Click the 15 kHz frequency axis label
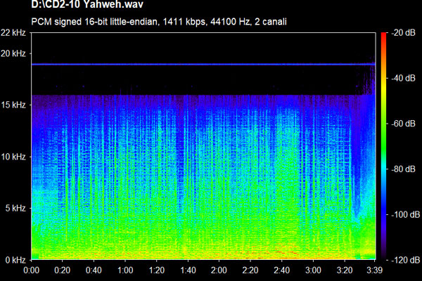Screen dimensions: 422x281 pos(13,105)
